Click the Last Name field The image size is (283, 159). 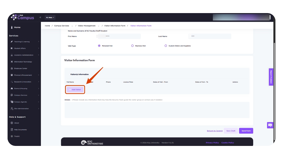click(x=210, y=36)
